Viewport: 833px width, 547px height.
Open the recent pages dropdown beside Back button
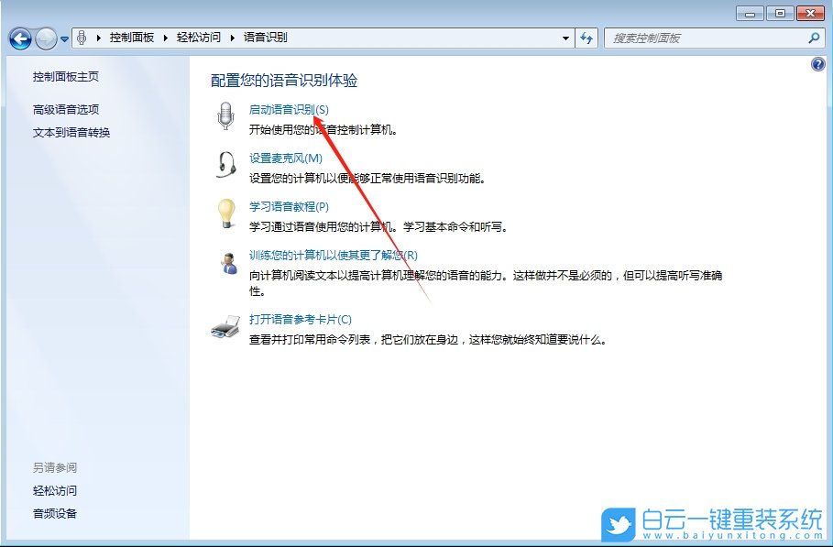point(62,38)
